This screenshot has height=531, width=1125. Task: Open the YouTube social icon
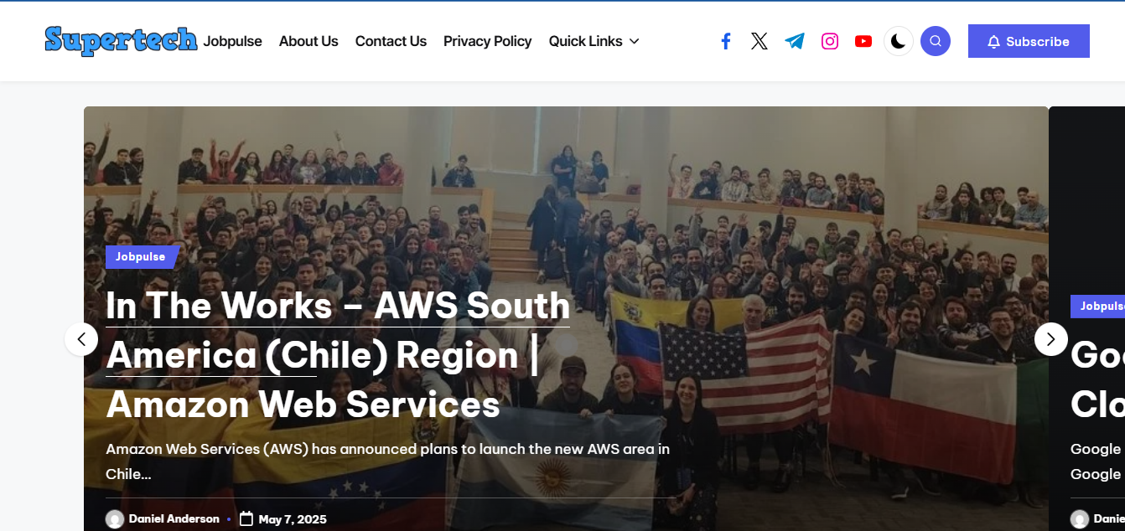[x=863, y=41]
